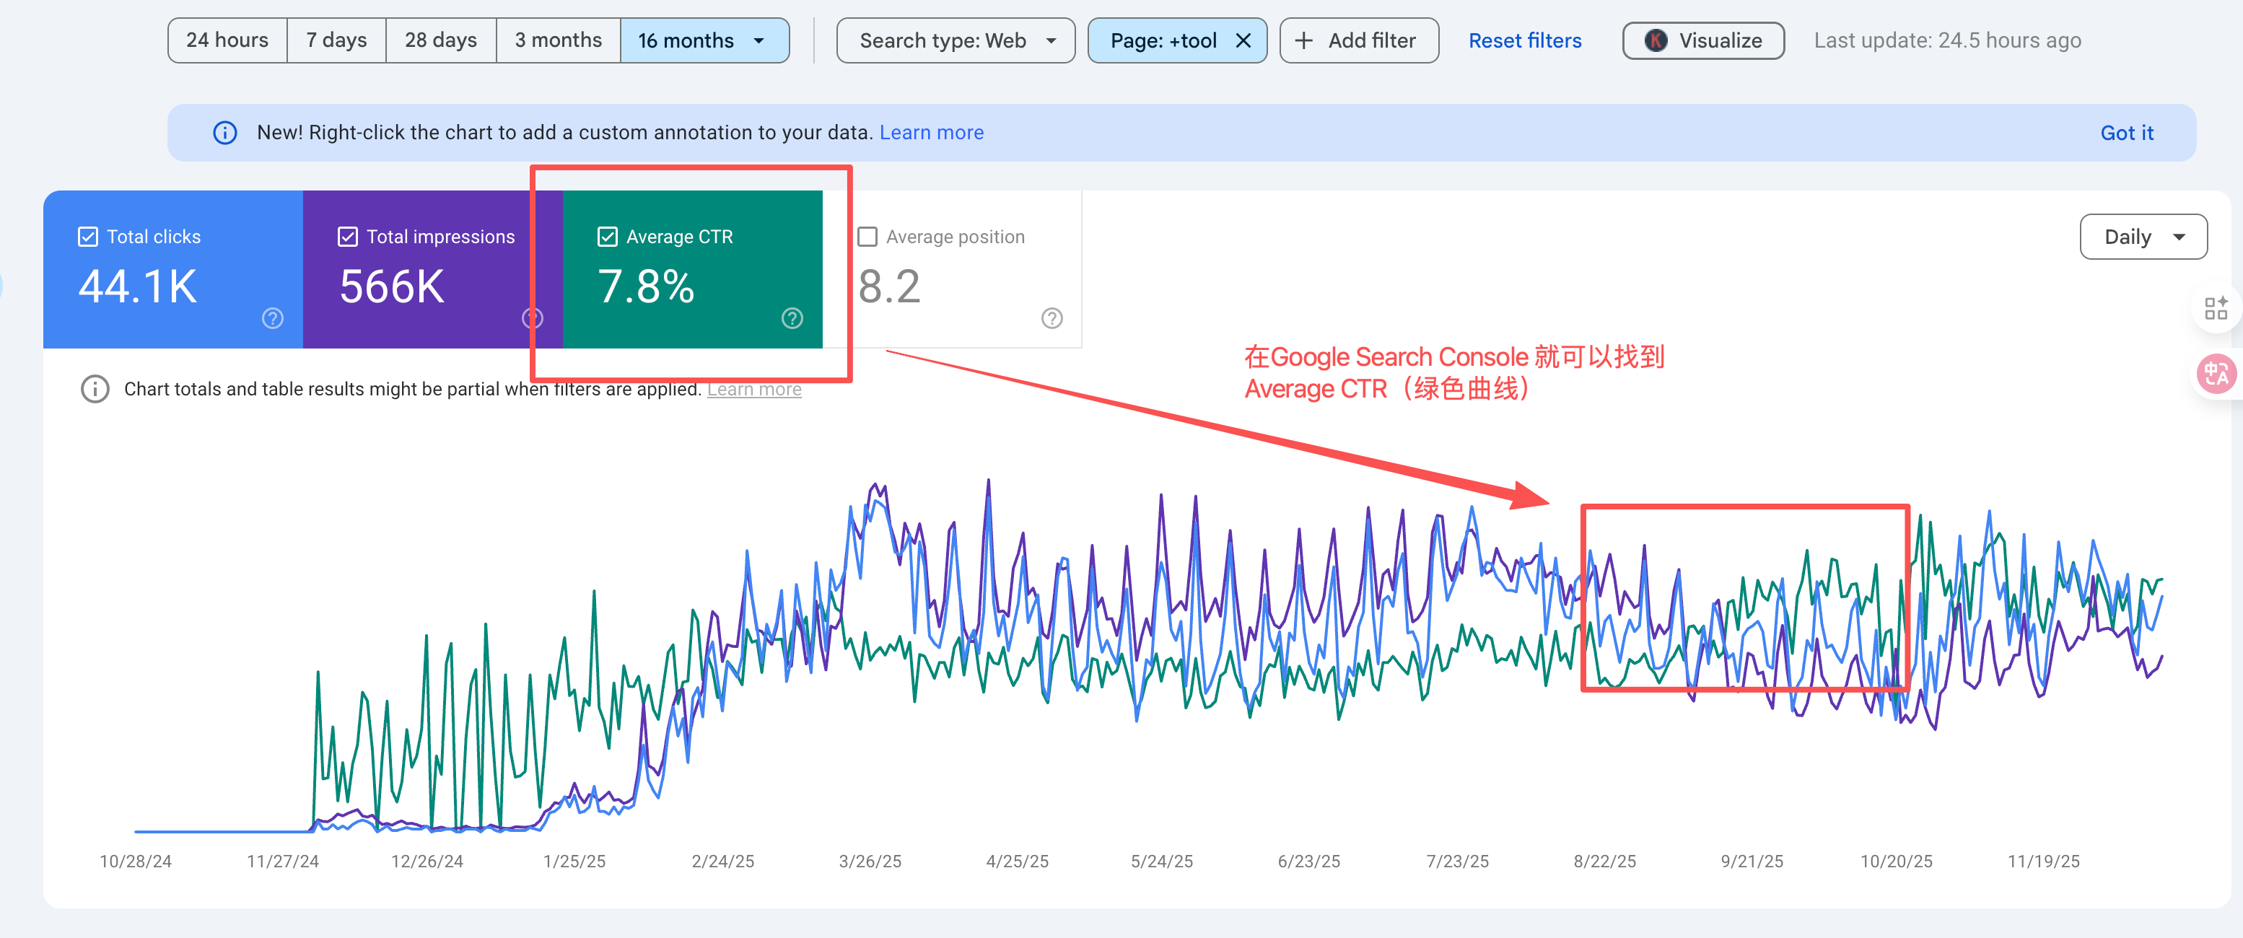Viewport: 2243px width, 938px height.
Task: Click the 566K total impressions value
Action: (x=392, y=286)
